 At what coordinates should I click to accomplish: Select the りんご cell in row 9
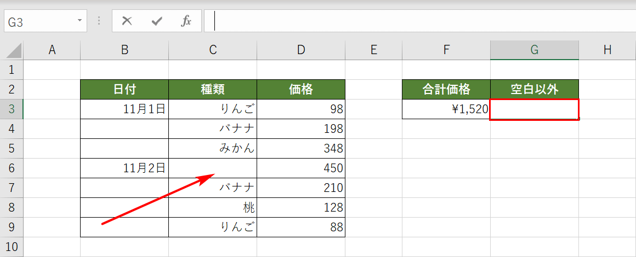click(213, 227)
